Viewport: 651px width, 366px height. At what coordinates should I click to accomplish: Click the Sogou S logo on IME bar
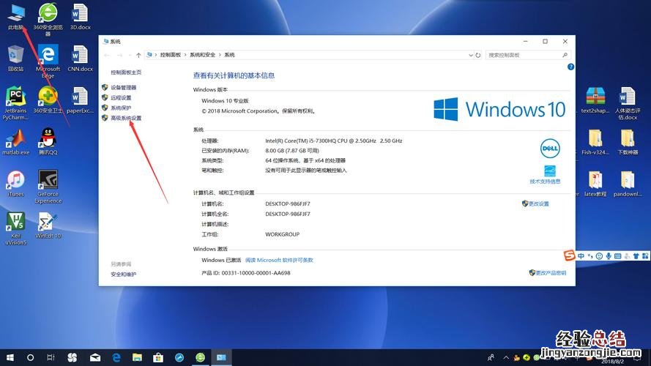(x=569, y=255)
